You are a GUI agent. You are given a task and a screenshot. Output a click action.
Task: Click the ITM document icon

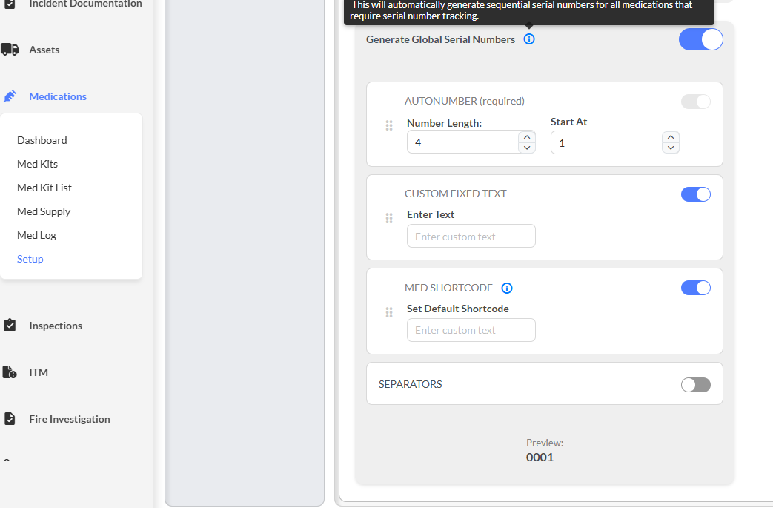coord(10,372)
